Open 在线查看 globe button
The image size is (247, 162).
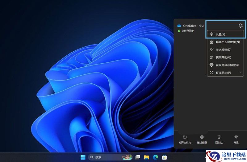point(202,140)
